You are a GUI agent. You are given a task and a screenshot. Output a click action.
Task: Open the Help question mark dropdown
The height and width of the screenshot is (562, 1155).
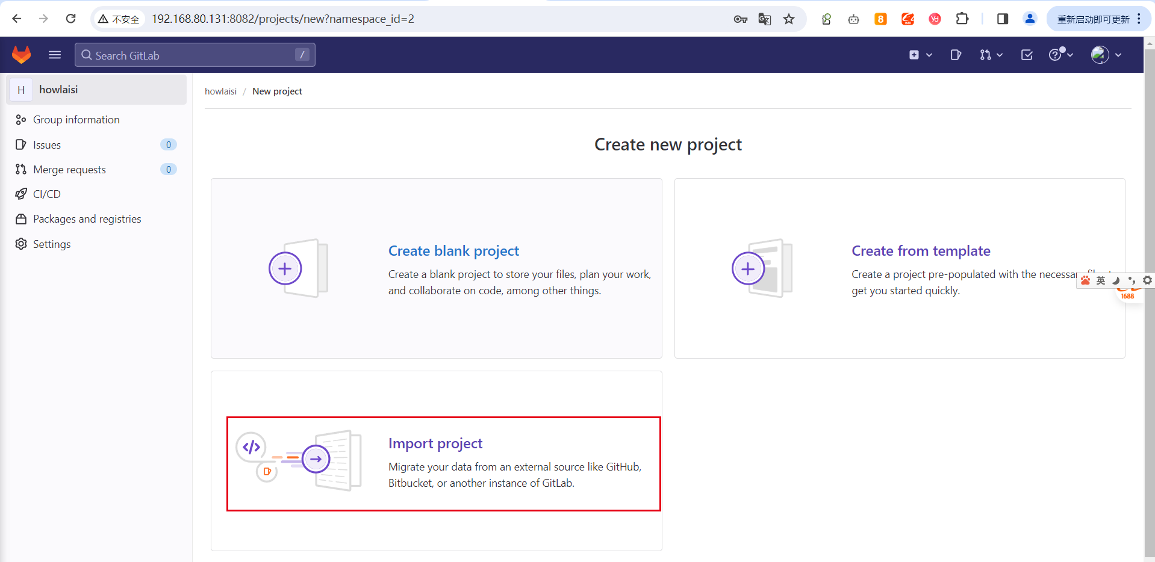click(1060, 55)
